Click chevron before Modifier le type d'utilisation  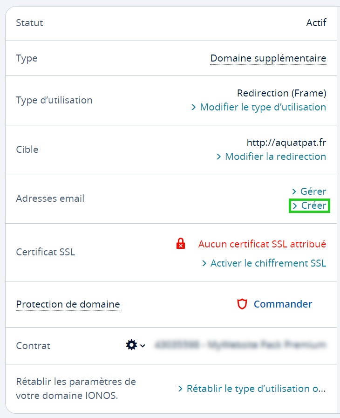coord(193,107)
